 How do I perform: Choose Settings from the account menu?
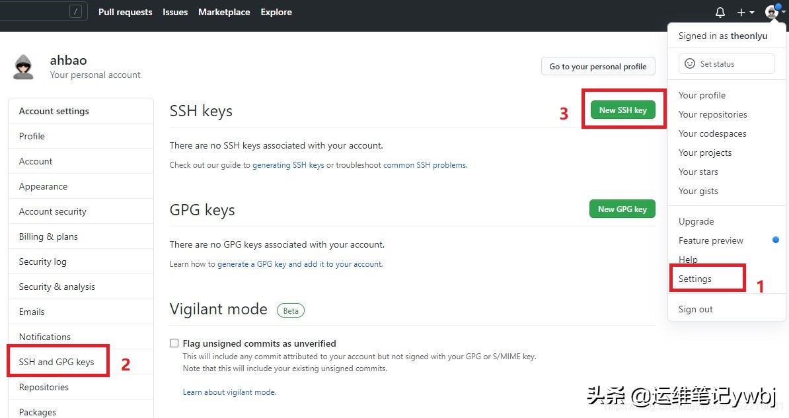[695, 279]
